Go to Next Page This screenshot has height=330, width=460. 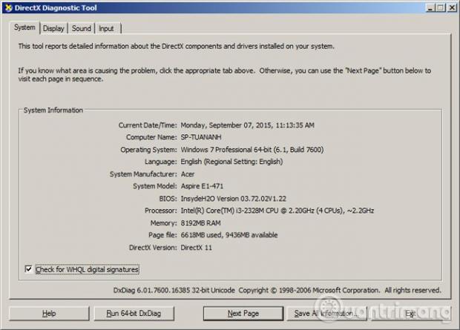point(243,314)
